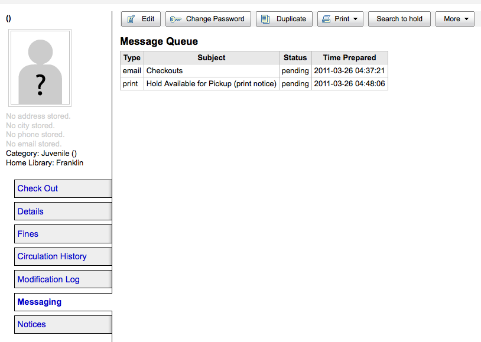Click the Type column header
481x342 pixels.
point(132,57)
